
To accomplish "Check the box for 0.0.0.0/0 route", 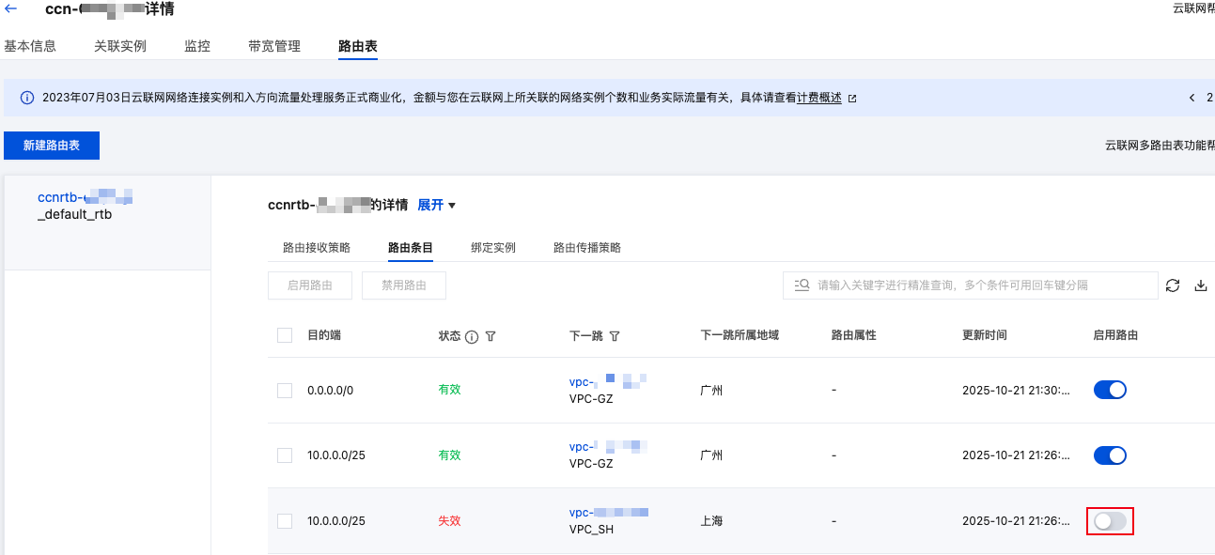I will 285,390.
